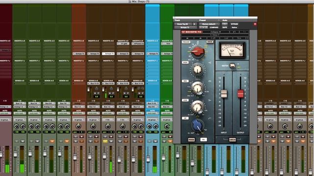The image size is (314, 176).
Task: Click Save in Scheps 73 toolbar
Action: click(x=239, y=38)
